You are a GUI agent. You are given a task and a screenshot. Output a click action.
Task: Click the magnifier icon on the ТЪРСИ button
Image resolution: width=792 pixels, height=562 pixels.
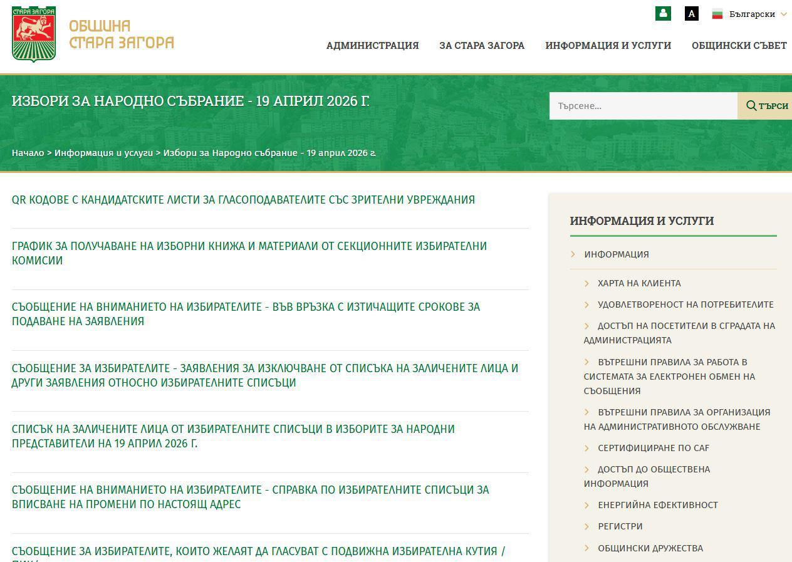click(752, 105)
